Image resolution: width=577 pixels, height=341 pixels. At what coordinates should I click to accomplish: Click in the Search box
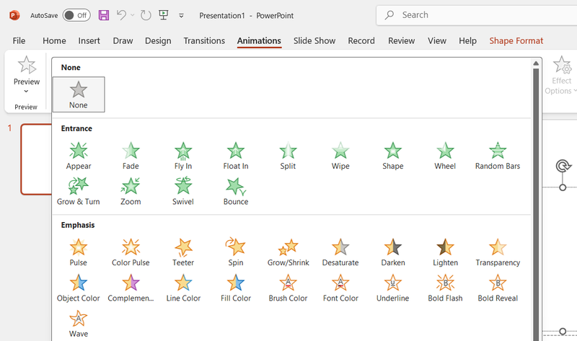pyautogui.click(x=477, y=15)
